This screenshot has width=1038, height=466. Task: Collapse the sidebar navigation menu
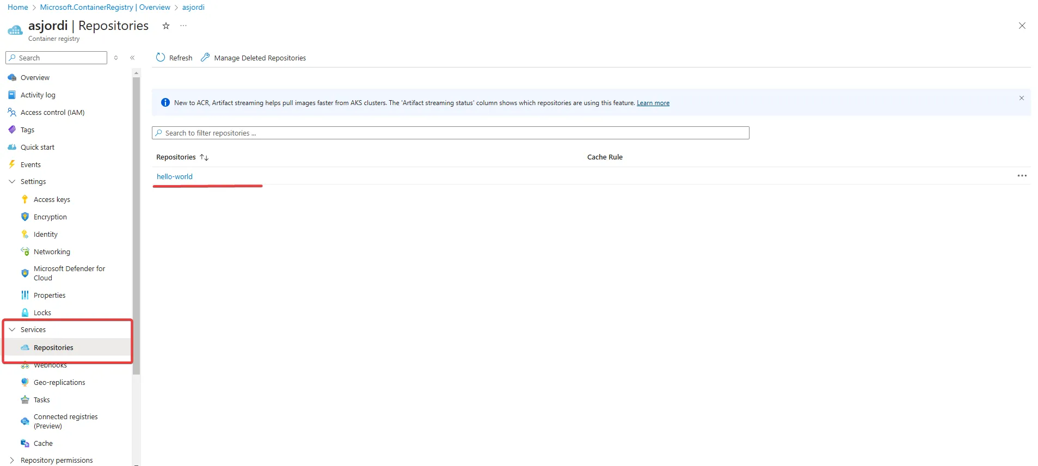click(132, 58)
